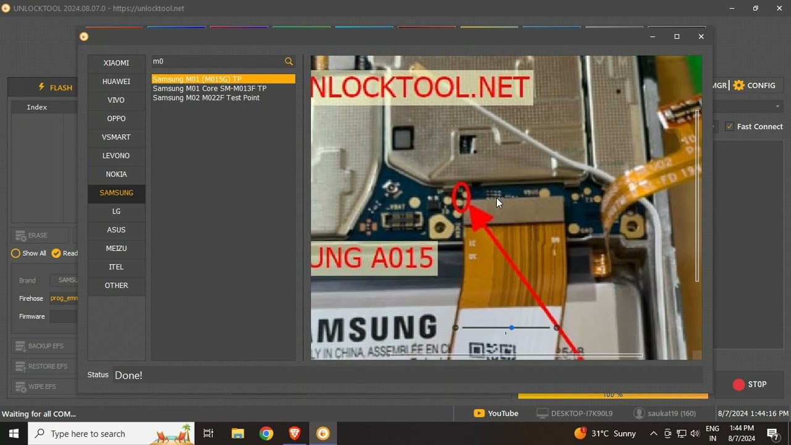Open File Explorer from the taskbar
791x445 pixels.
[237, 434]
